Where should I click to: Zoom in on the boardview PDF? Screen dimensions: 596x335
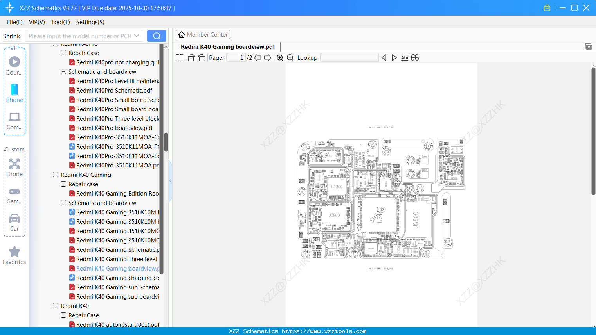(280, 57)
